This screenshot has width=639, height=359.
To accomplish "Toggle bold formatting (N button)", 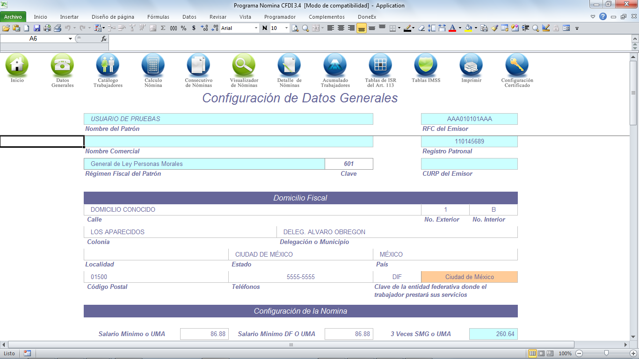I will click(264, 28).
